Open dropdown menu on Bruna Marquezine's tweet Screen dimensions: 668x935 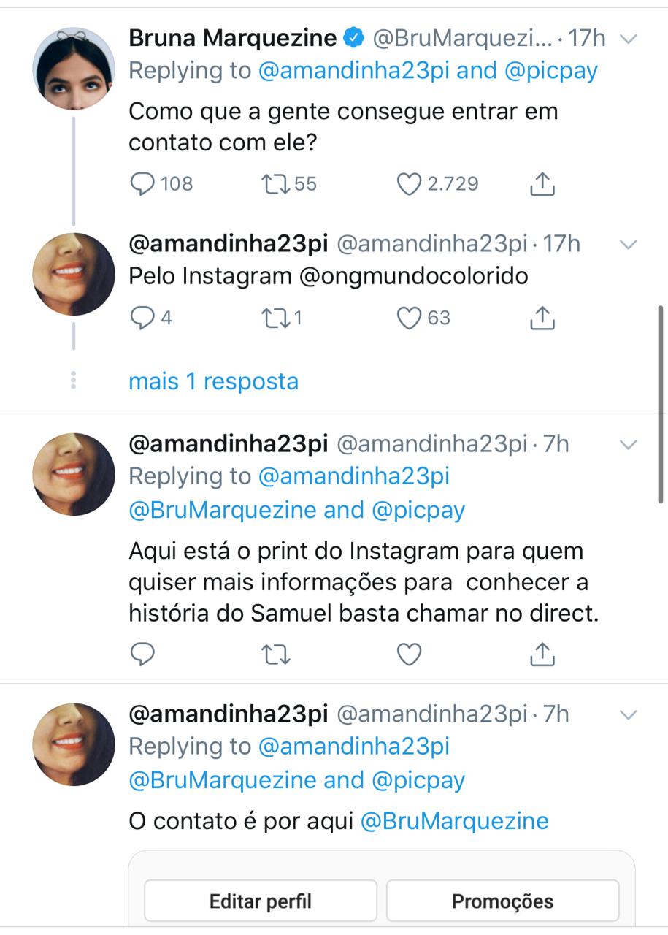(629, 39)
